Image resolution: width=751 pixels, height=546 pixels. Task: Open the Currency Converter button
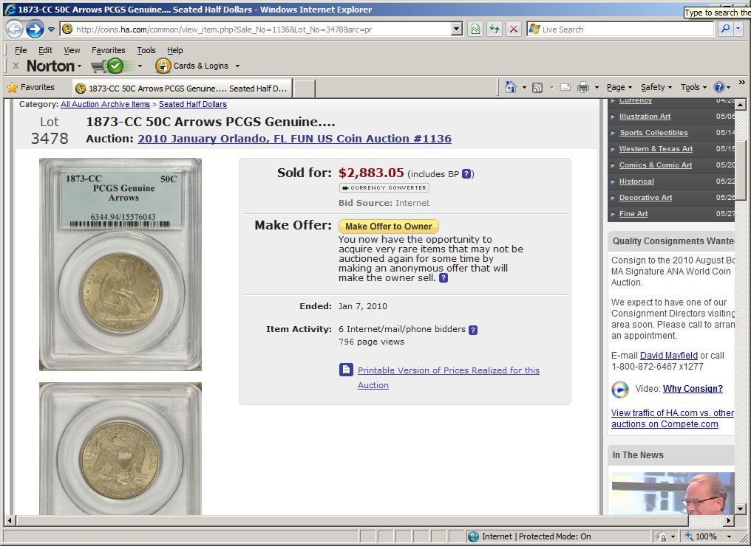[384, 188]
